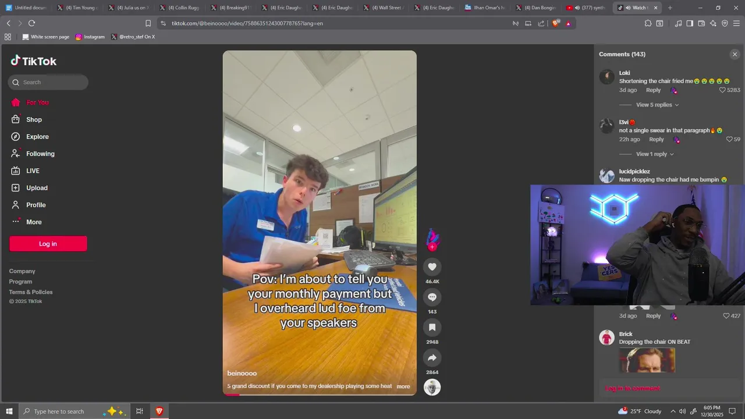Expand View 1 reply under l3vi
The height and width of the screenshot is (419, 745).
tap(655, 154)
